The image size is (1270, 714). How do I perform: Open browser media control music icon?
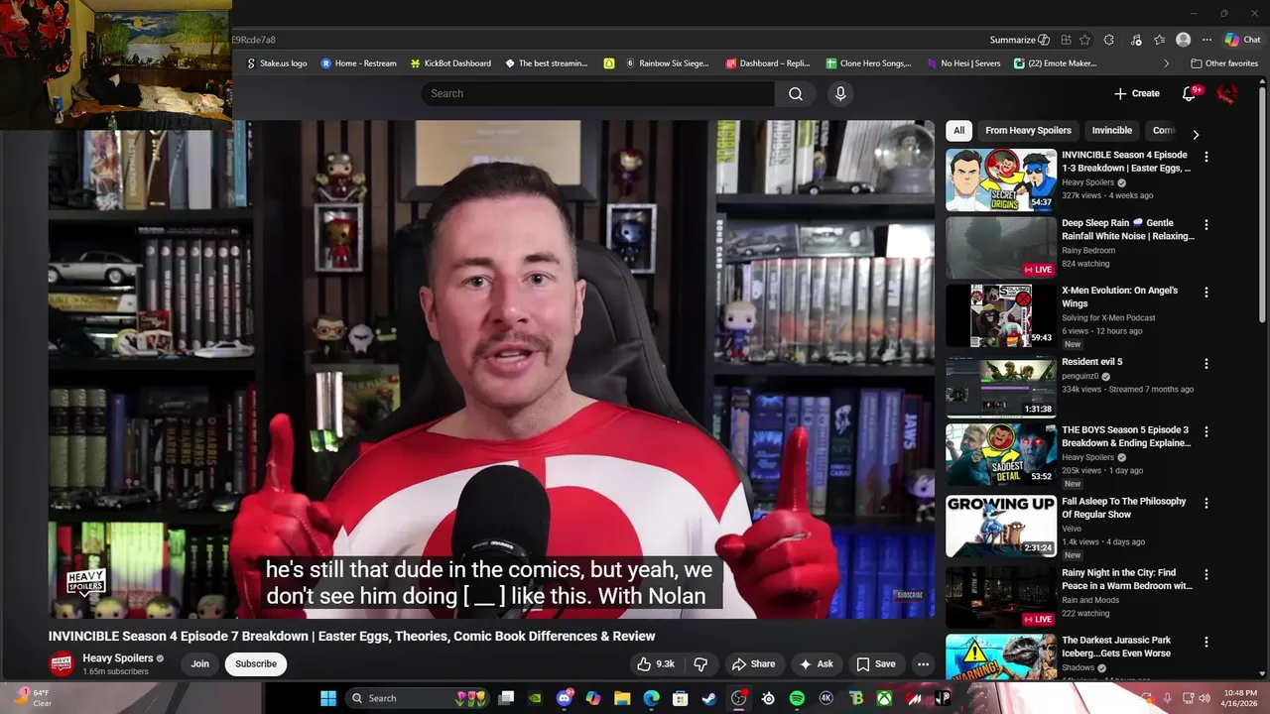1135,40
